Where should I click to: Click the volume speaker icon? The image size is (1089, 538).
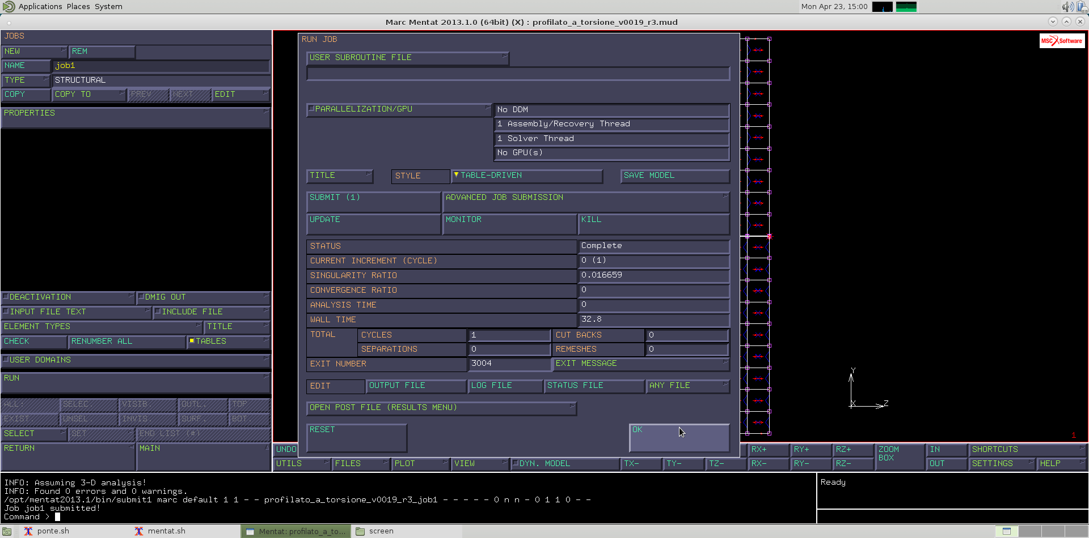click(x=1068, y=7)
